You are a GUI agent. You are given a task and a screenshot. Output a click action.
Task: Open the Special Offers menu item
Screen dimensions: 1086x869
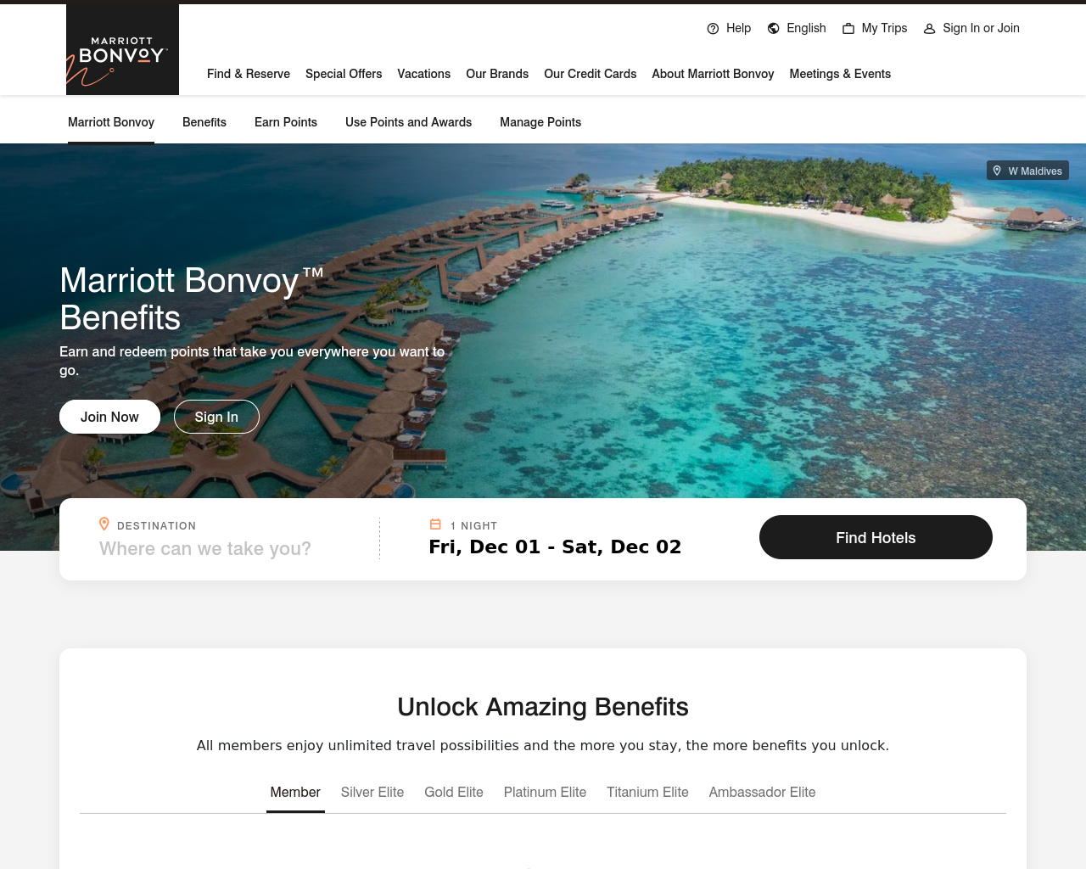(344, 74)
